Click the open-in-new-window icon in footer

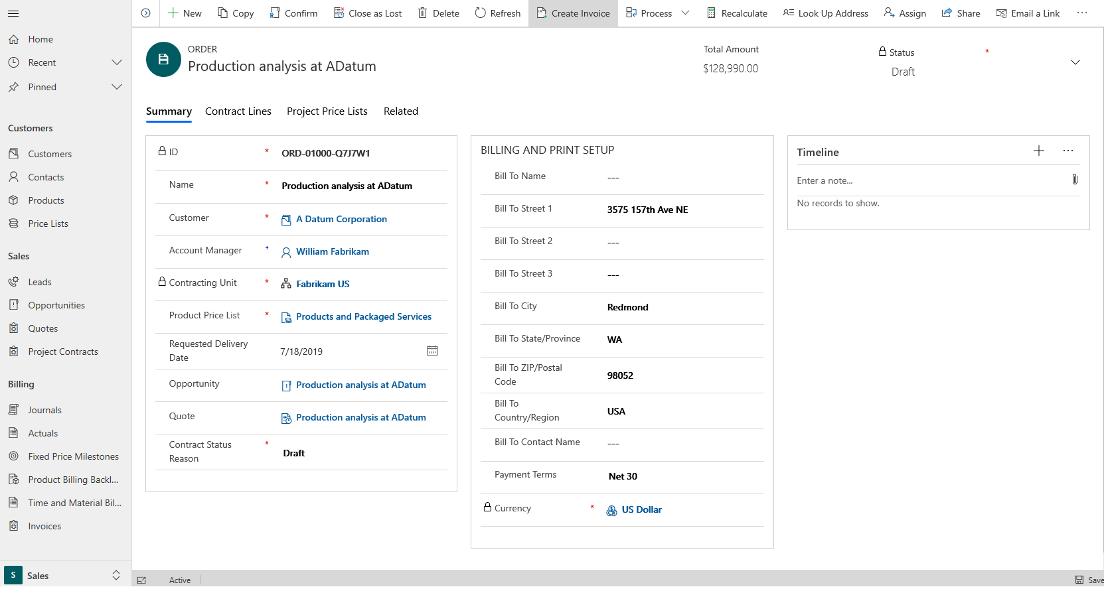(141, 580)
